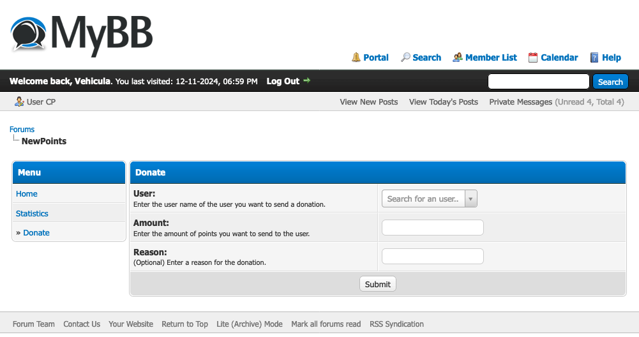
Task: Open Private Messages
Action: pyautogui.click(x=520, y=102)
